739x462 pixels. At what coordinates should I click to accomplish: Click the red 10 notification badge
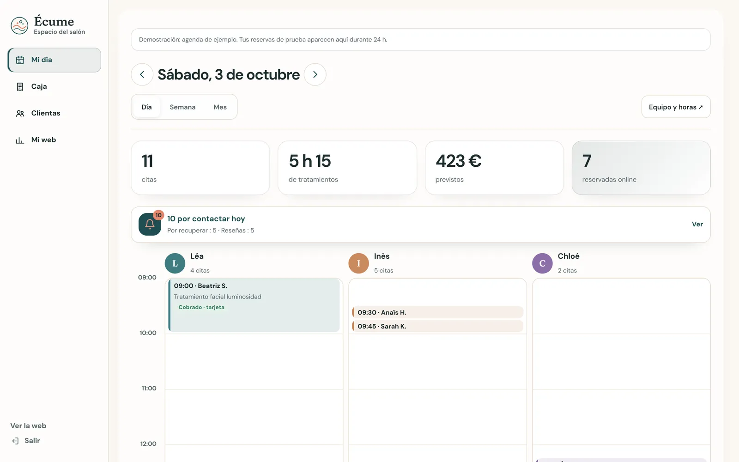(x=158, y=215)
